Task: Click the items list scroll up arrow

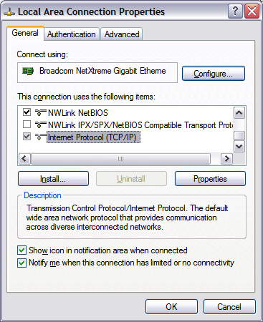Action: pos(239,113)
